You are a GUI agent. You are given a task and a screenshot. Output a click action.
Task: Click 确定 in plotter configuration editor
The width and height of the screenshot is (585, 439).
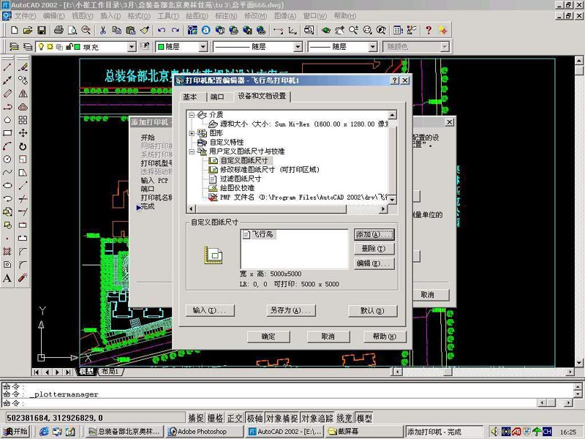[x=268, y=337]
